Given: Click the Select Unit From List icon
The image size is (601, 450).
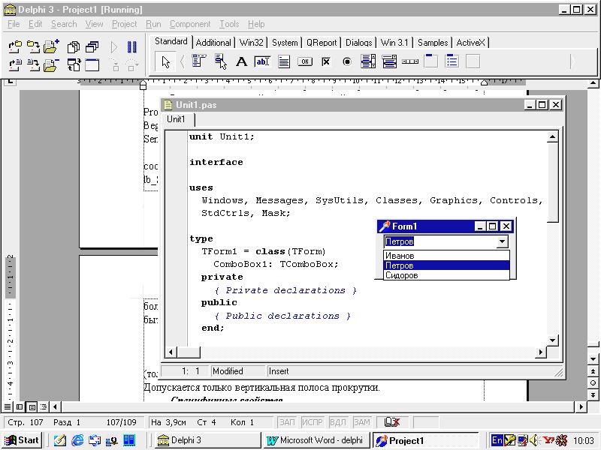Looking at the screenshot, I should point(73,46).
